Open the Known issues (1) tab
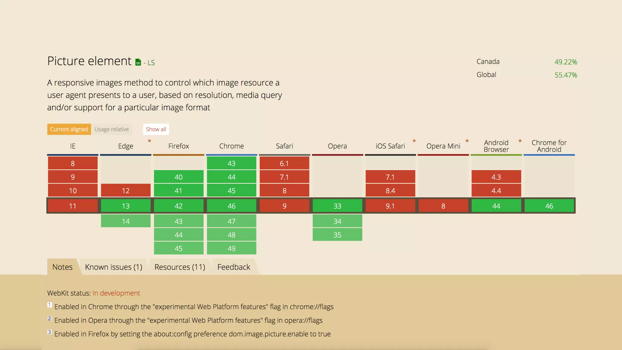The image size is (622, 350). pyautogui.click(x=114, y=267)
